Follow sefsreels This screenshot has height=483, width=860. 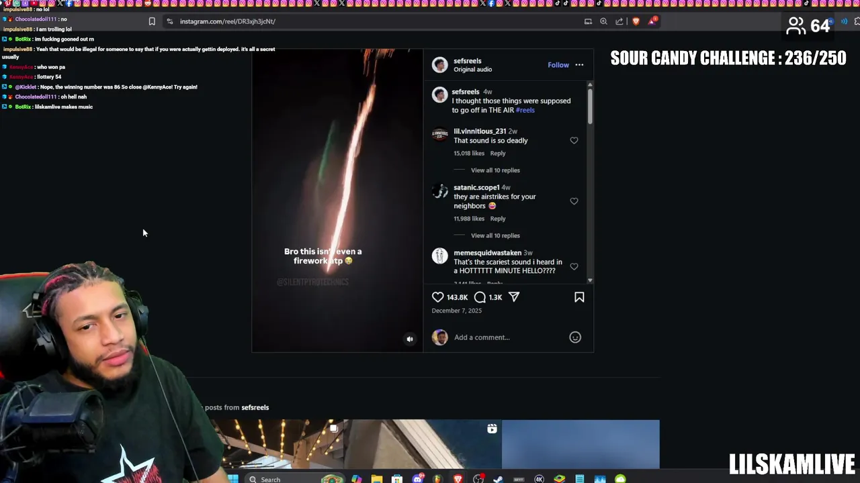558,65
